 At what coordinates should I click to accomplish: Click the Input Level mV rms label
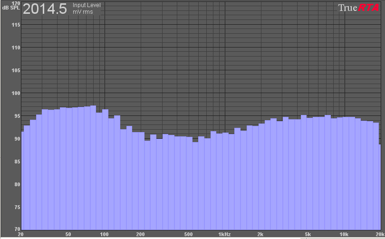(86, 8)
